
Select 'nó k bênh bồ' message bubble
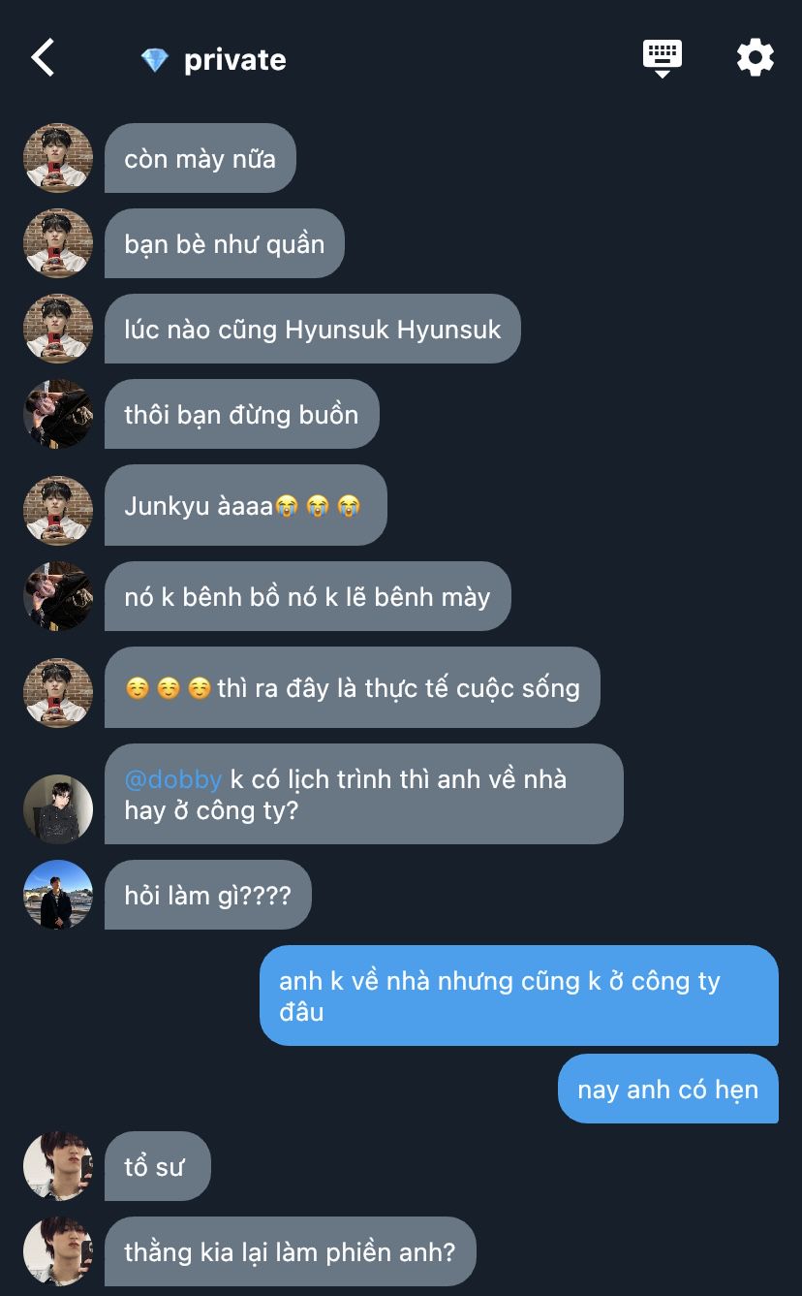(308, 596)
